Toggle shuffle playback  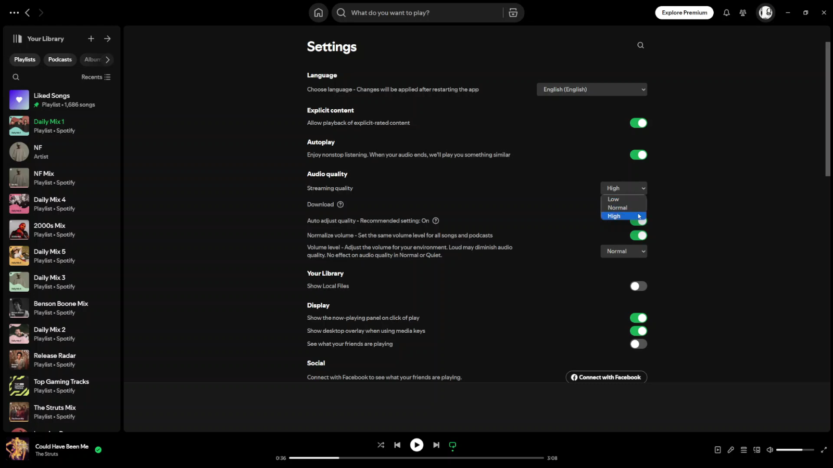pyautogui.click(x=381, y=445)
